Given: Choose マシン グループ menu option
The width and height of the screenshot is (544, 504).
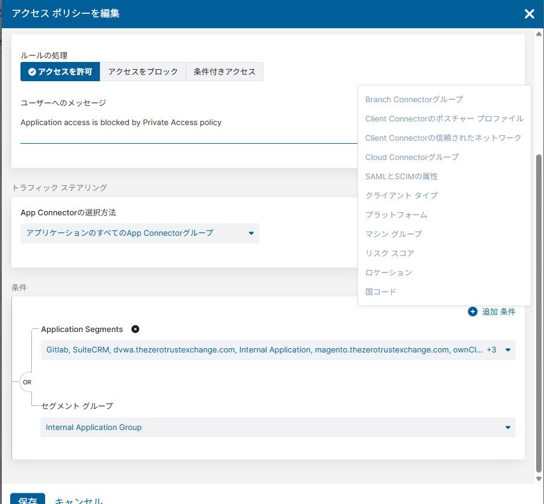Looking at the screenshot, I should 394,234.
